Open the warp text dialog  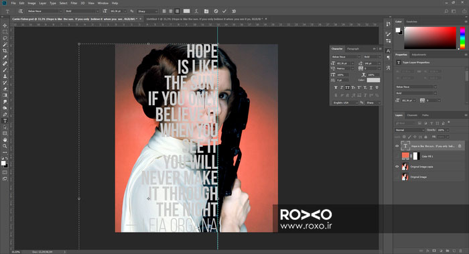click(x=196, y=11)
